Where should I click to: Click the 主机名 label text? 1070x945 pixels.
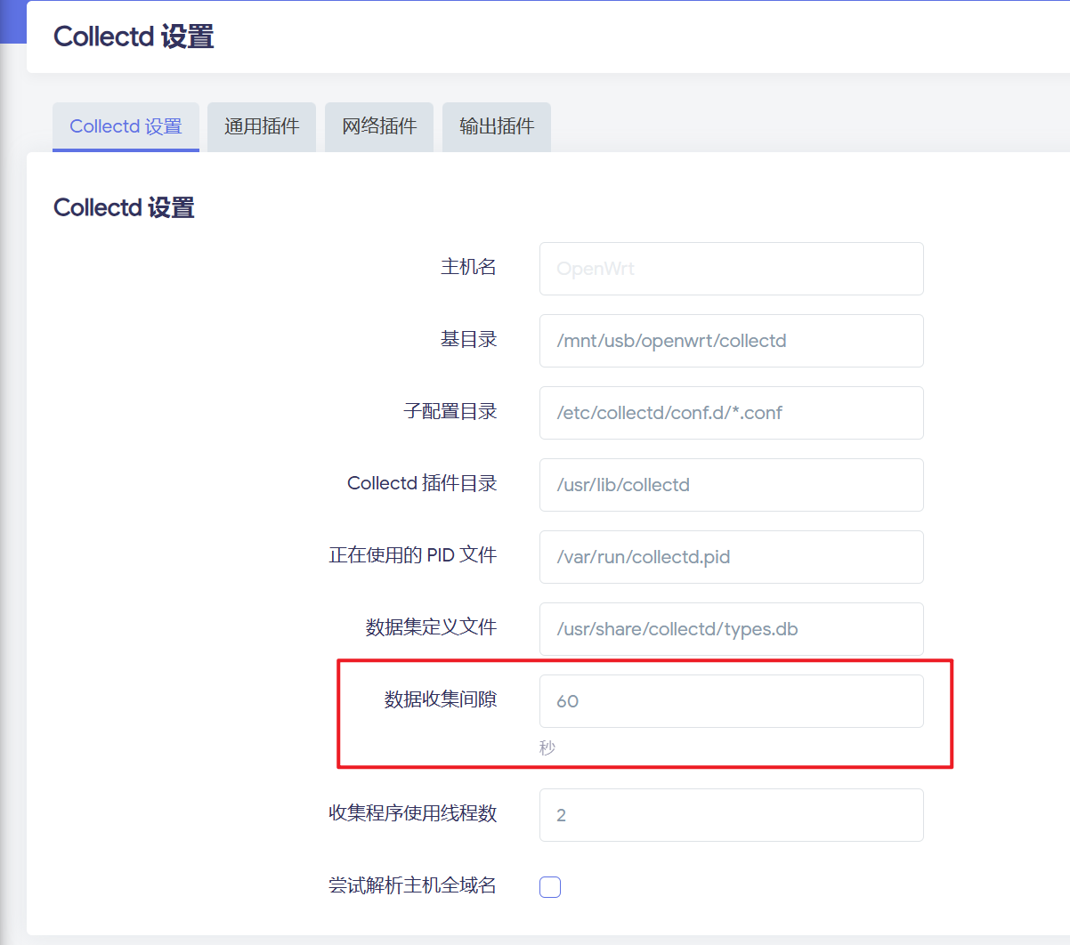[x=468, y=267]
